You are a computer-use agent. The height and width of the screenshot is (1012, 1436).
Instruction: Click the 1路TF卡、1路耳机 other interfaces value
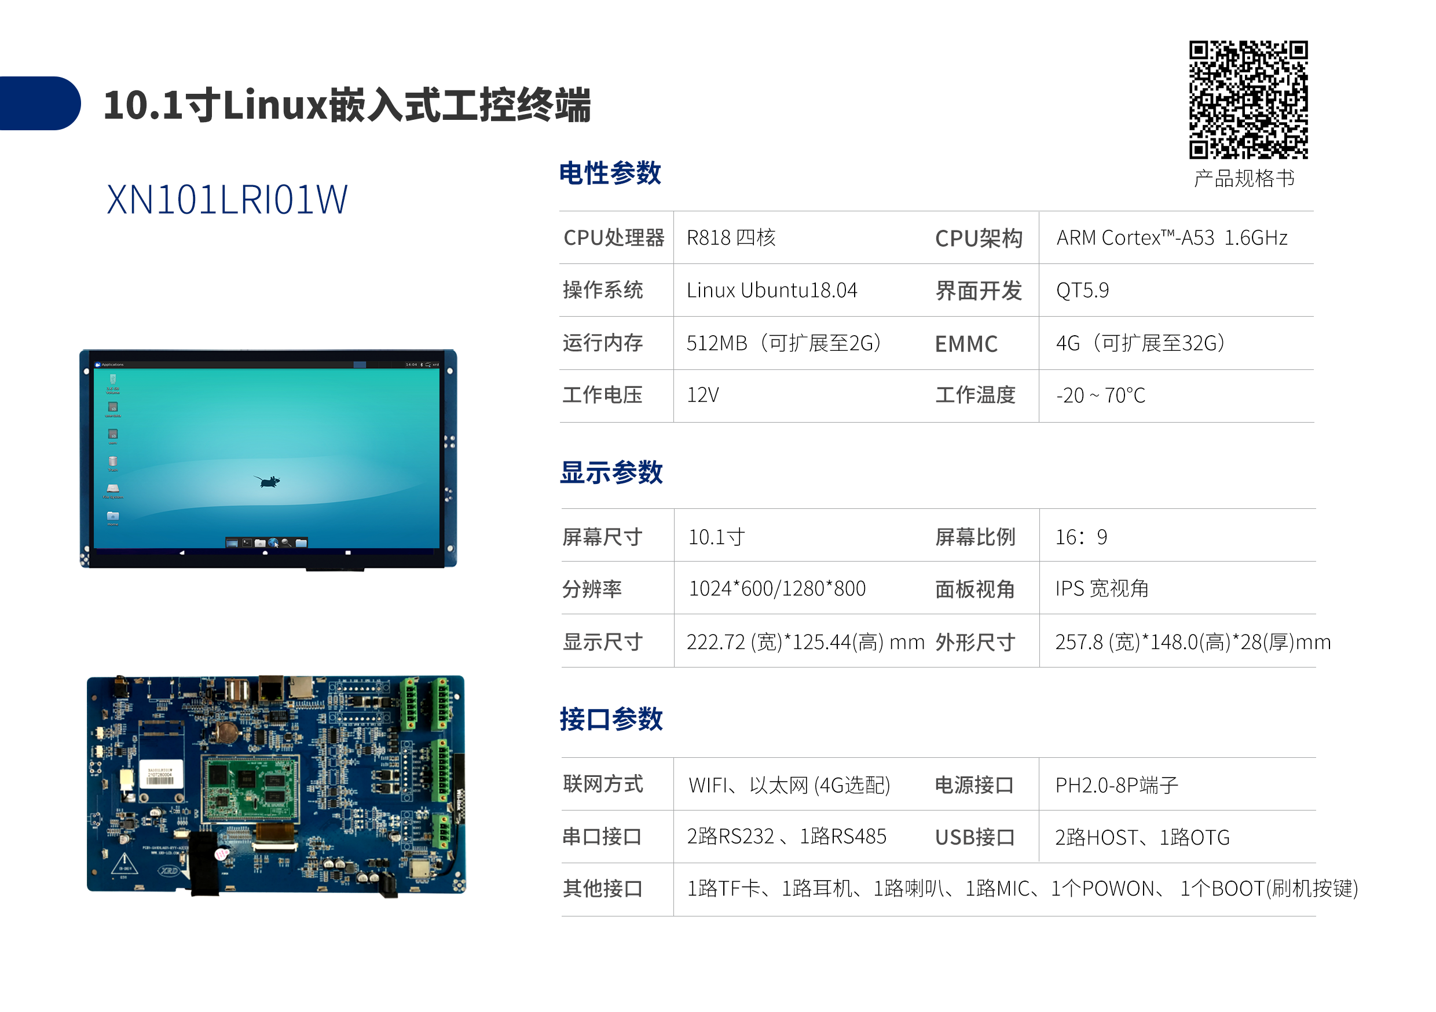click(x=1023, y=889)
